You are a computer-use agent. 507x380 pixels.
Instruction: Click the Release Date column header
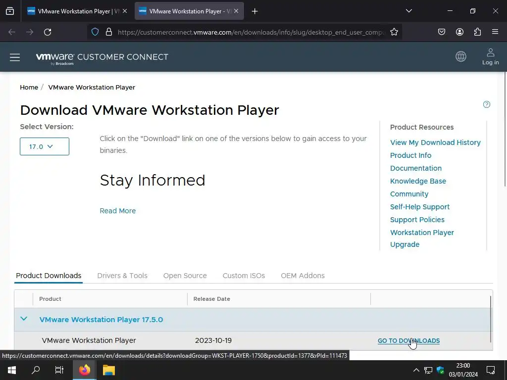click(212, 299)
